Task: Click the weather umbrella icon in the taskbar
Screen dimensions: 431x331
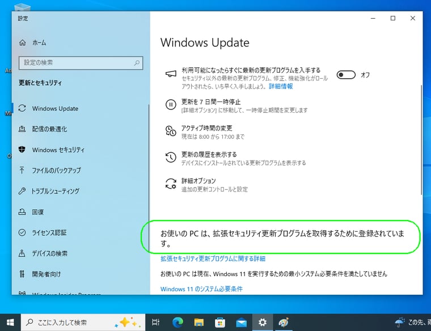Action: (x=400, y=322)
